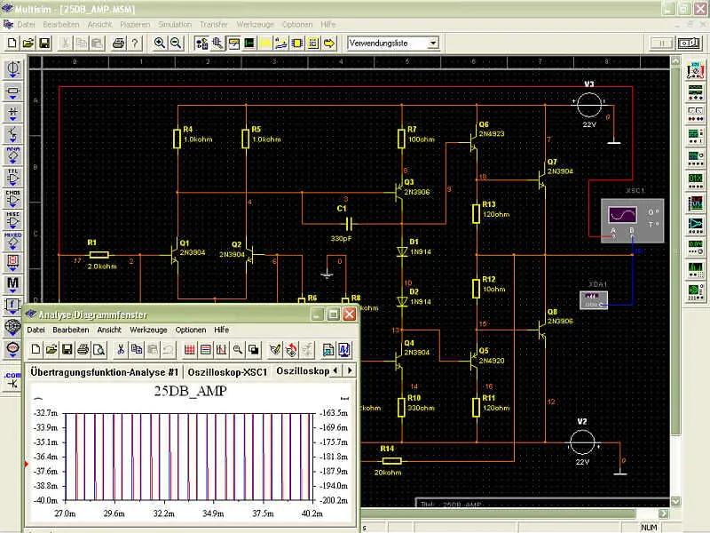The width and height of the screenshot is (710, 533).
Task: Open the TTL components toolbar
Action: tap(13, 178)
